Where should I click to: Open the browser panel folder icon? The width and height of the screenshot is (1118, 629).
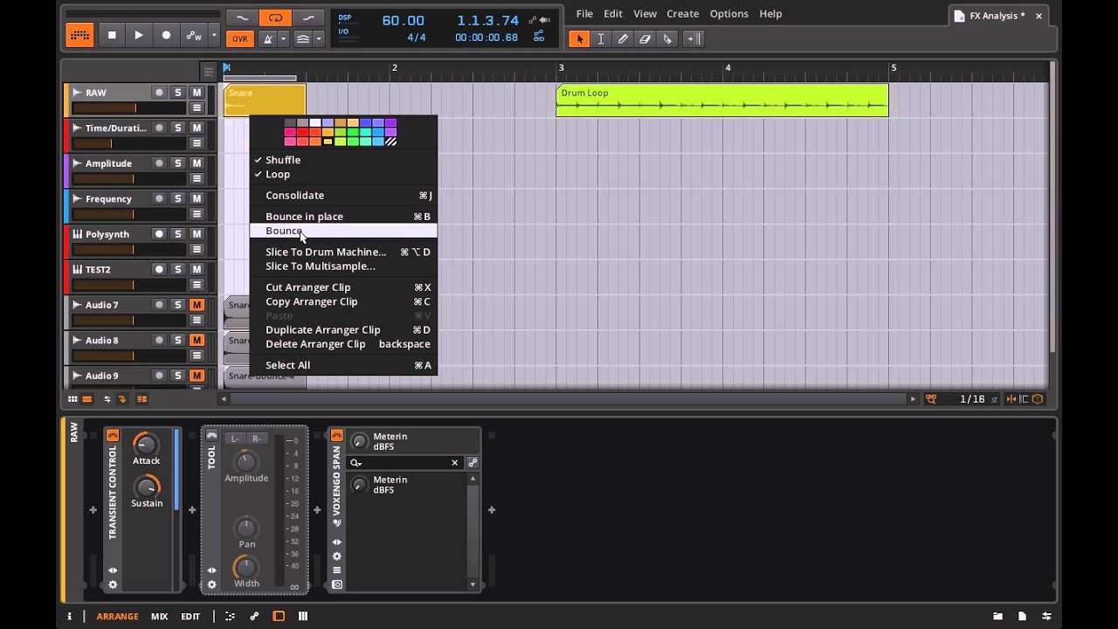click(997, 616)
